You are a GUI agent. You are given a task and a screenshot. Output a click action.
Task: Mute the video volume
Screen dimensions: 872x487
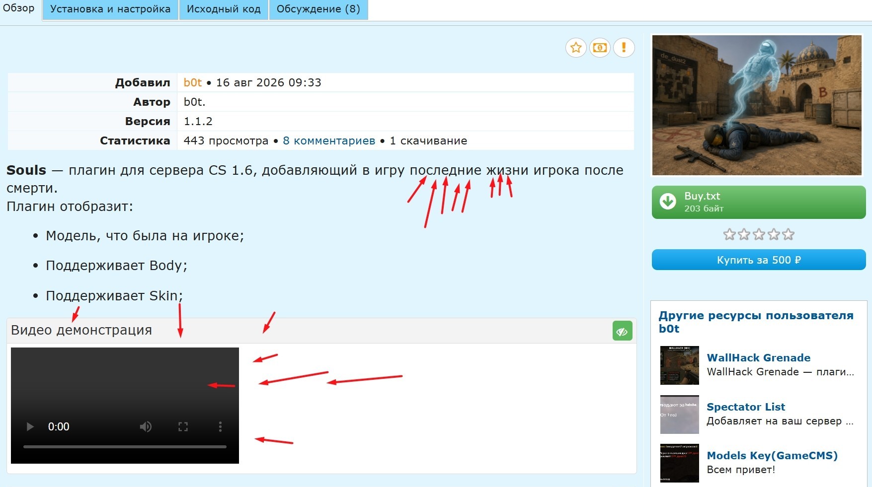[x=146, y=426]
